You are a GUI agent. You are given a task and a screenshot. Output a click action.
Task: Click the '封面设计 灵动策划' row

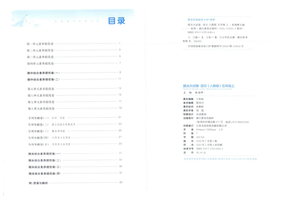click(x=195, y=114)
